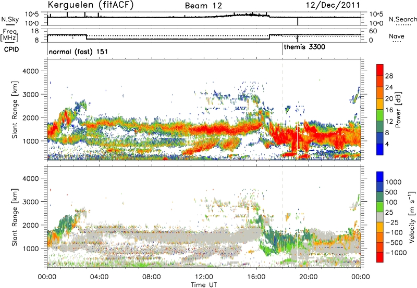Click the velocity colorbar "500" label

[x=391, y=192]
